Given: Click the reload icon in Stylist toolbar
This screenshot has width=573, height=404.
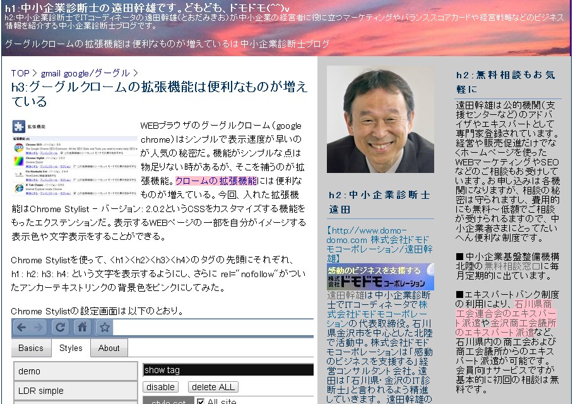Looking at the screenshot, I should [60, 327].
